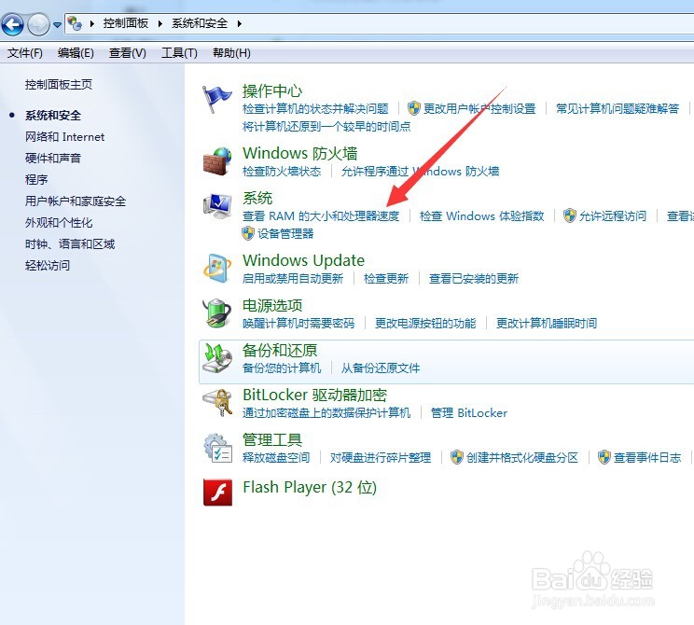Click the Administrative Tools gear icon

click(216, 448)
